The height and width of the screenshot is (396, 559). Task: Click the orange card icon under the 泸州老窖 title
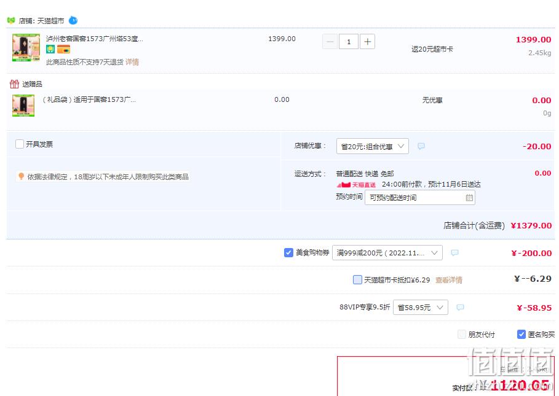click(63, 49)
